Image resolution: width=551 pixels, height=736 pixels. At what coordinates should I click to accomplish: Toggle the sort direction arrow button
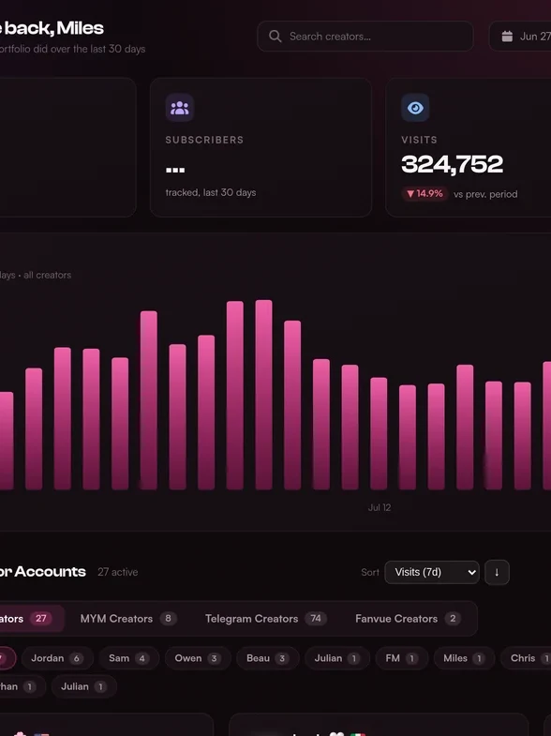tap(497, 572)
